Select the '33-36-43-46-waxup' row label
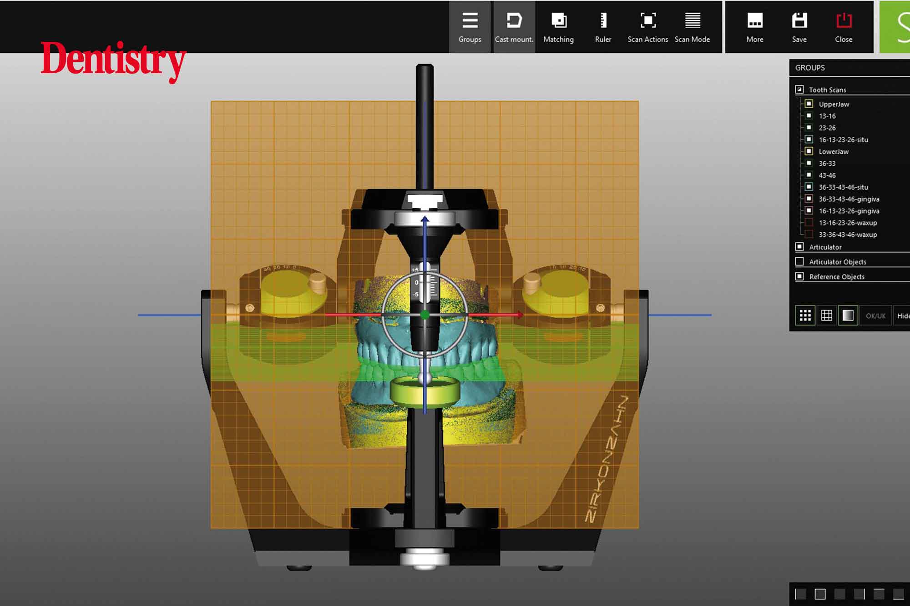Image resolution: width=910 pixels, height=606 pixels. (x=848, y=235)
